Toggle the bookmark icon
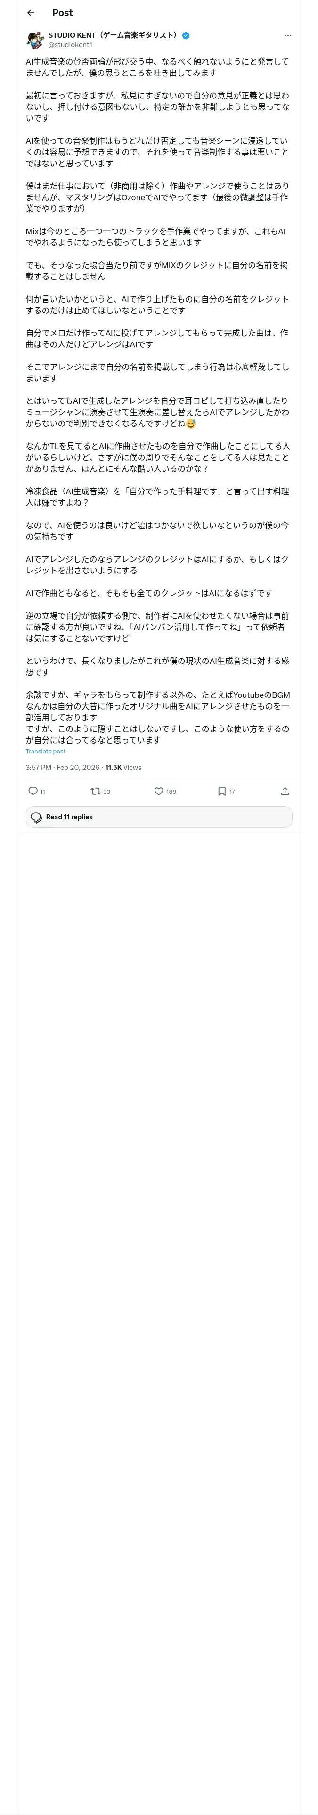The height and width of the screenshot is (1815, 318). 221,791
